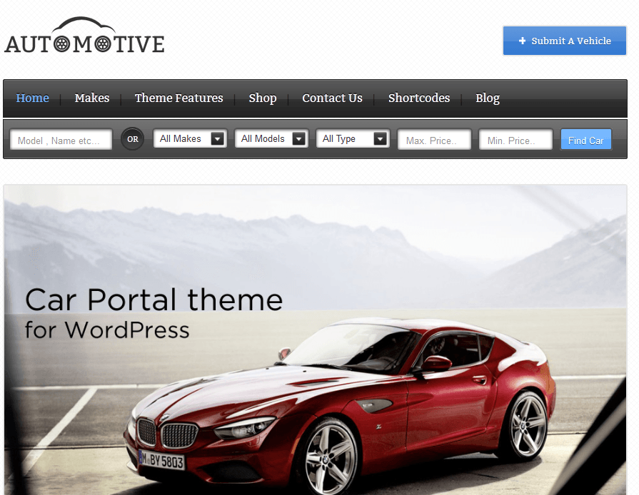Focus the Model, Name search field
This screenshot has width=639, height=495.
coord(61,140)
